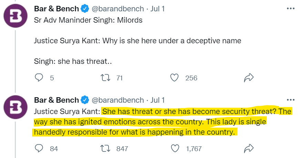Open more options on the second tweet
304x158 pixels.
(291, 100)
